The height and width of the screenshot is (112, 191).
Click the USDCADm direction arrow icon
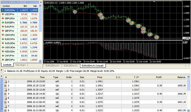pos(2,47)
